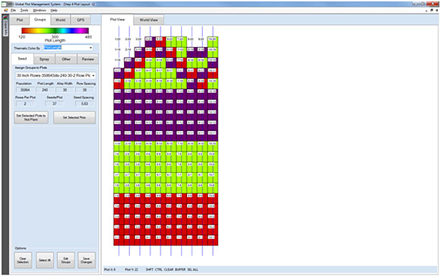Open the Spray sub-tab
This screenshot has height=277, width=441.
(x=44, y=59)
